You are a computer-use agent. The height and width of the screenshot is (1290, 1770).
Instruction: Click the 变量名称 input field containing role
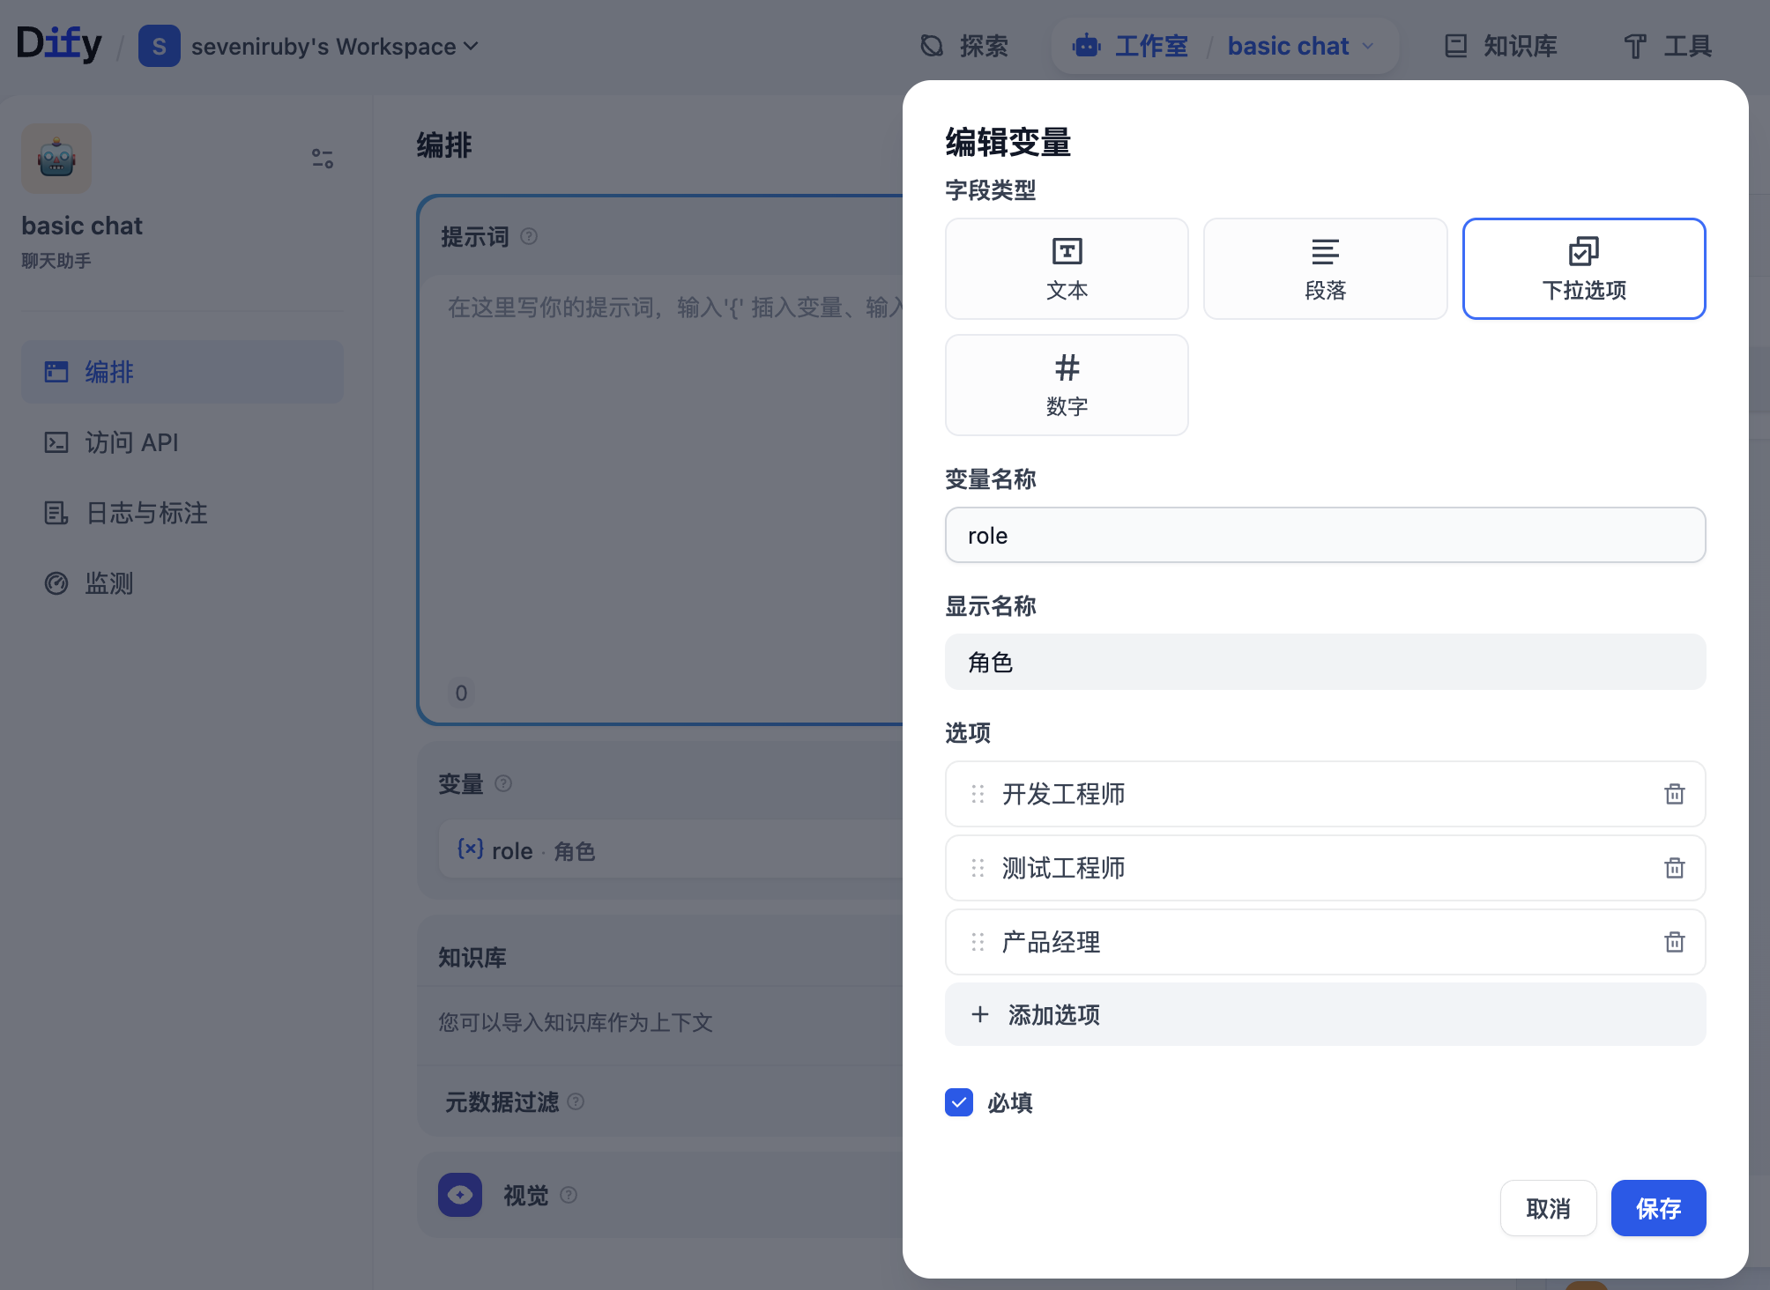[x=1325, y=536]
